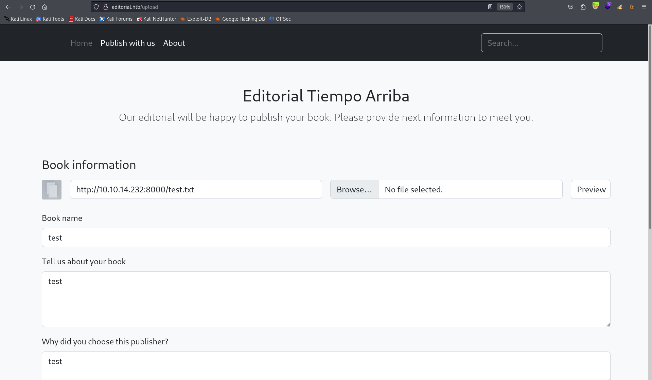Edit the cover URL field with test.txt

196,189
